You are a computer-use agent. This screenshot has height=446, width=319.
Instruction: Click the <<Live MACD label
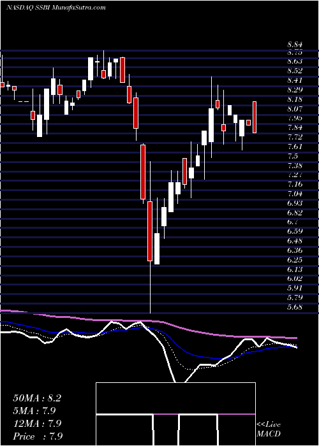click(269, 429)
